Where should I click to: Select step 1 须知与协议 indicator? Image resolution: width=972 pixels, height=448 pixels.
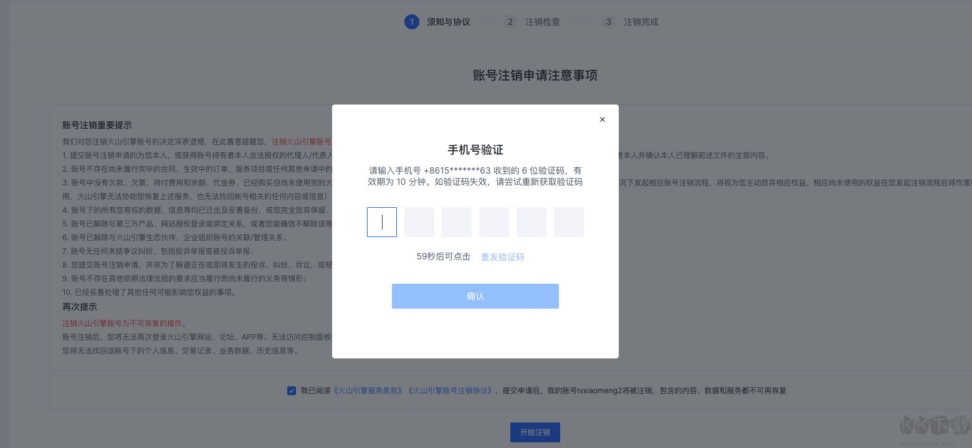click(x=412, y=21)
